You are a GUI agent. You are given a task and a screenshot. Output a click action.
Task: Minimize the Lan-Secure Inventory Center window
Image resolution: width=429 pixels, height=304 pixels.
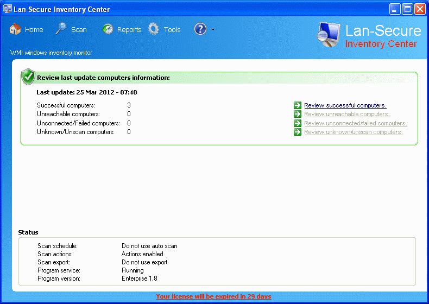pos(395,9)
